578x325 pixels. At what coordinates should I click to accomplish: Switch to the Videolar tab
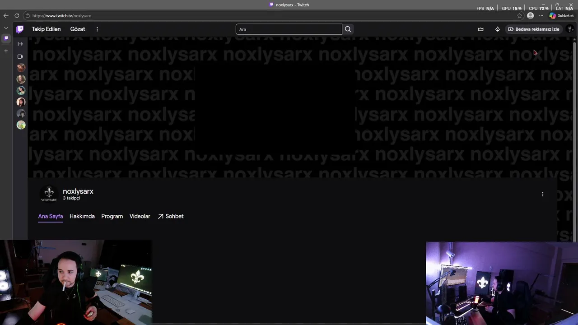140,216
